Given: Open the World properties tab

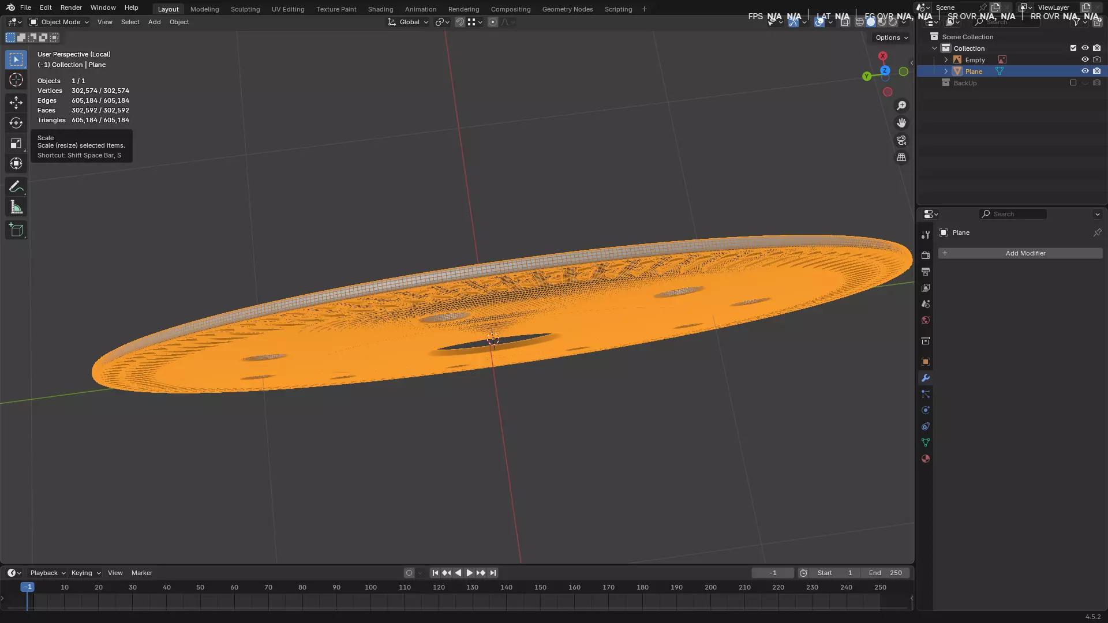Looking at the screenshot, I should tap(926, 320).
